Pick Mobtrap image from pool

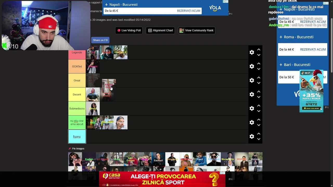coord(255,159)
